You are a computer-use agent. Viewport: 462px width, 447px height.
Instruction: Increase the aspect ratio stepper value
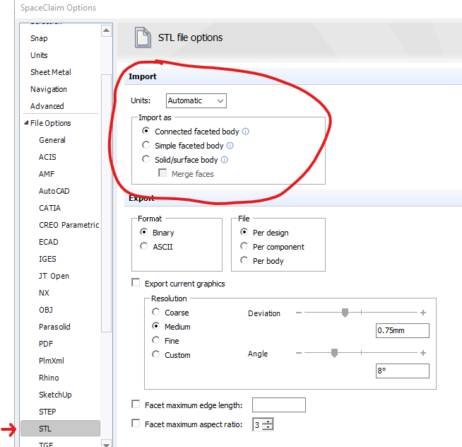coord(268,422)
